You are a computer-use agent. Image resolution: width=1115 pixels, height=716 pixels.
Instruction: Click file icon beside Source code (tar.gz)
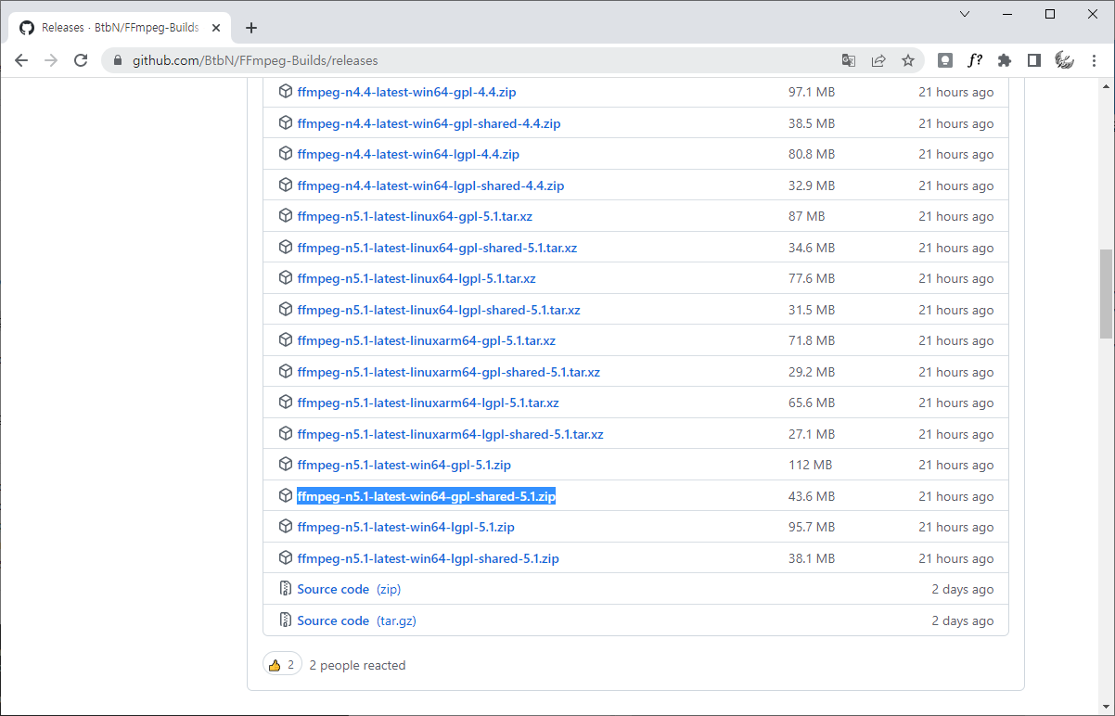tap(286, 620)
